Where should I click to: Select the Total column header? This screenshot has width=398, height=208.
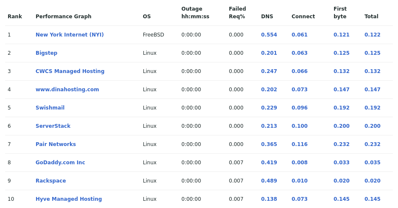371,17
